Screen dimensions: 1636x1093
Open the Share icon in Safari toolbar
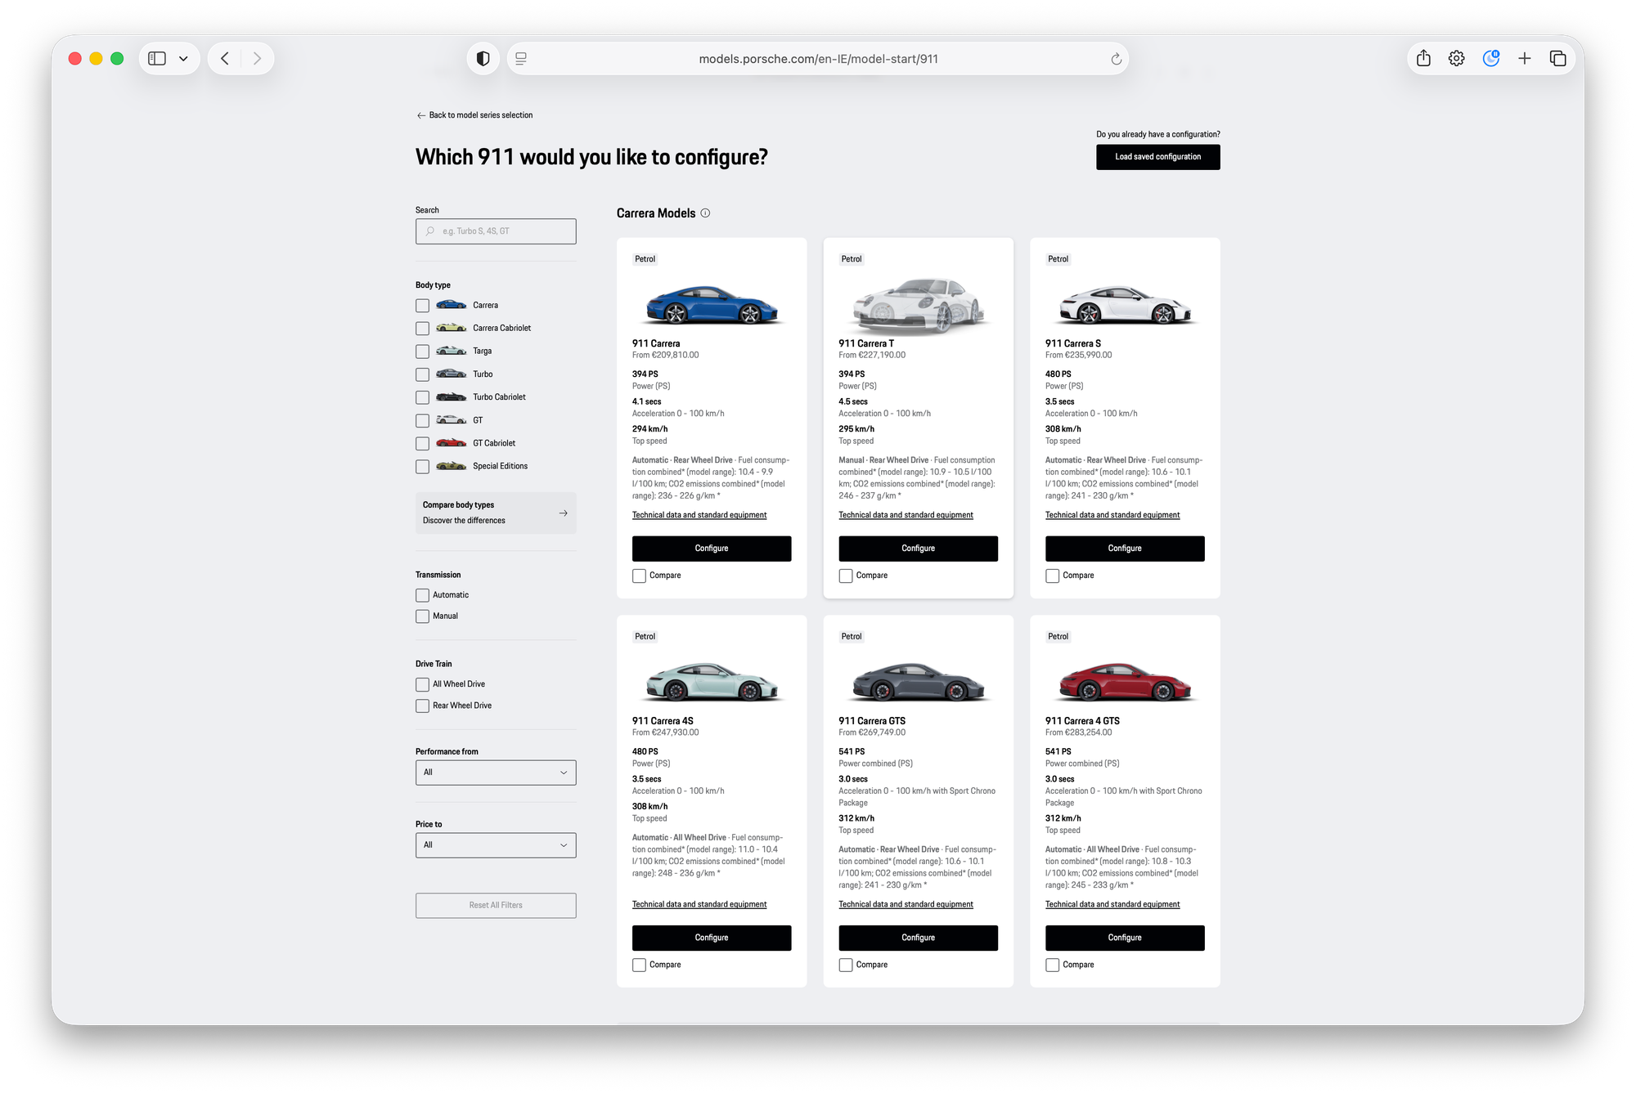(x=1423, y=58)
